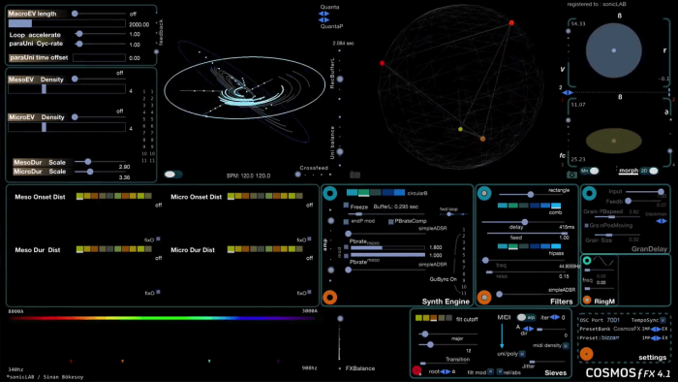Toggle the TempoSync checkbox
The image size is (678, 382).
[x=663, y=320]
